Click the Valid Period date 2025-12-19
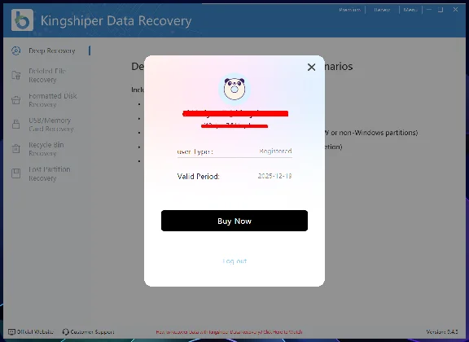 [274, 176]
